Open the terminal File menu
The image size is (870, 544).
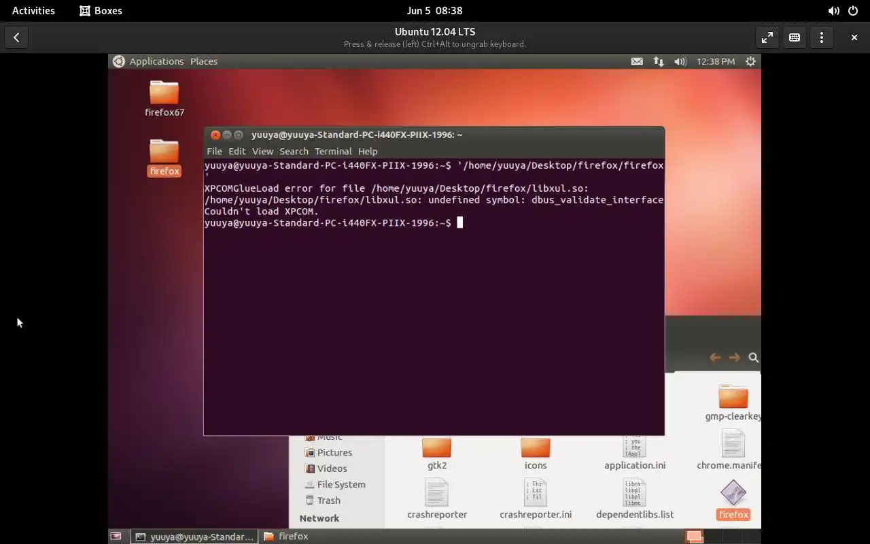click(x=214, y=151)
